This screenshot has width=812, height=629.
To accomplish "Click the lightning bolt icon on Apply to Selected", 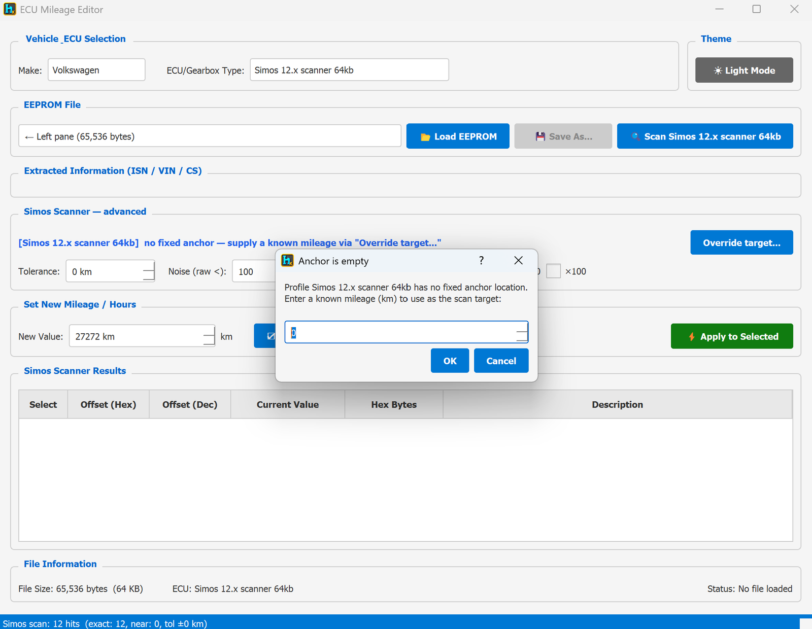I will click(x=691, y=337).
